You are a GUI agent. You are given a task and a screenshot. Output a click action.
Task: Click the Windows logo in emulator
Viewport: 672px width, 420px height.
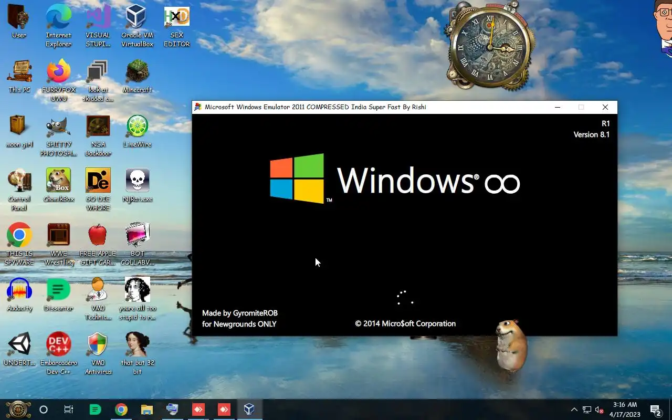pyautogui.click(x=297, y=178)
